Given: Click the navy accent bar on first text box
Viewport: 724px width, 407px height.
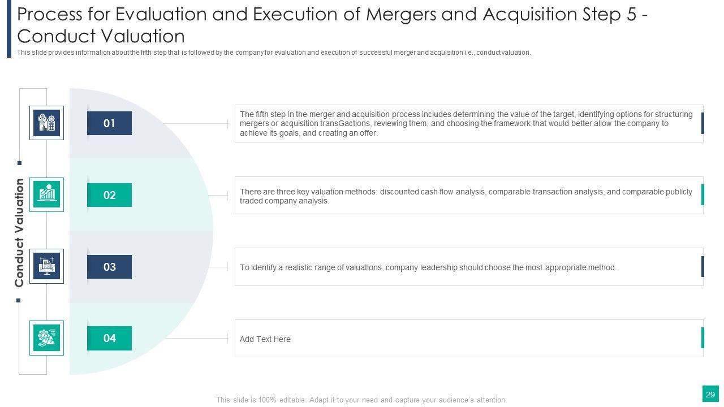Looking at the screenshot, I should click(703, 123).
